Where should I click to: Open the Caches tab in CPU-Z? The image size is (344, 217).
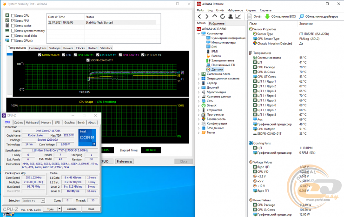point(19,123)
